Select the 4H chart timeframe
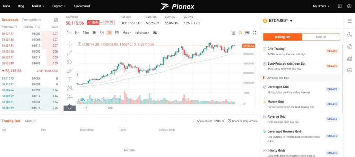355x157 pixels. (x=102, y=33)
